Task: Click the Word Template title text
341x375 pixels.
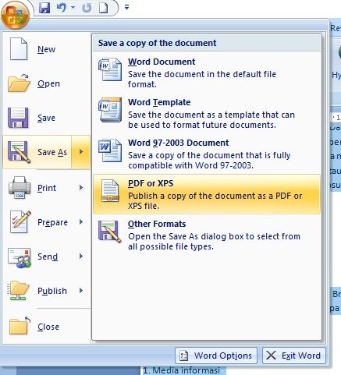Action: (x=159, y=102)
